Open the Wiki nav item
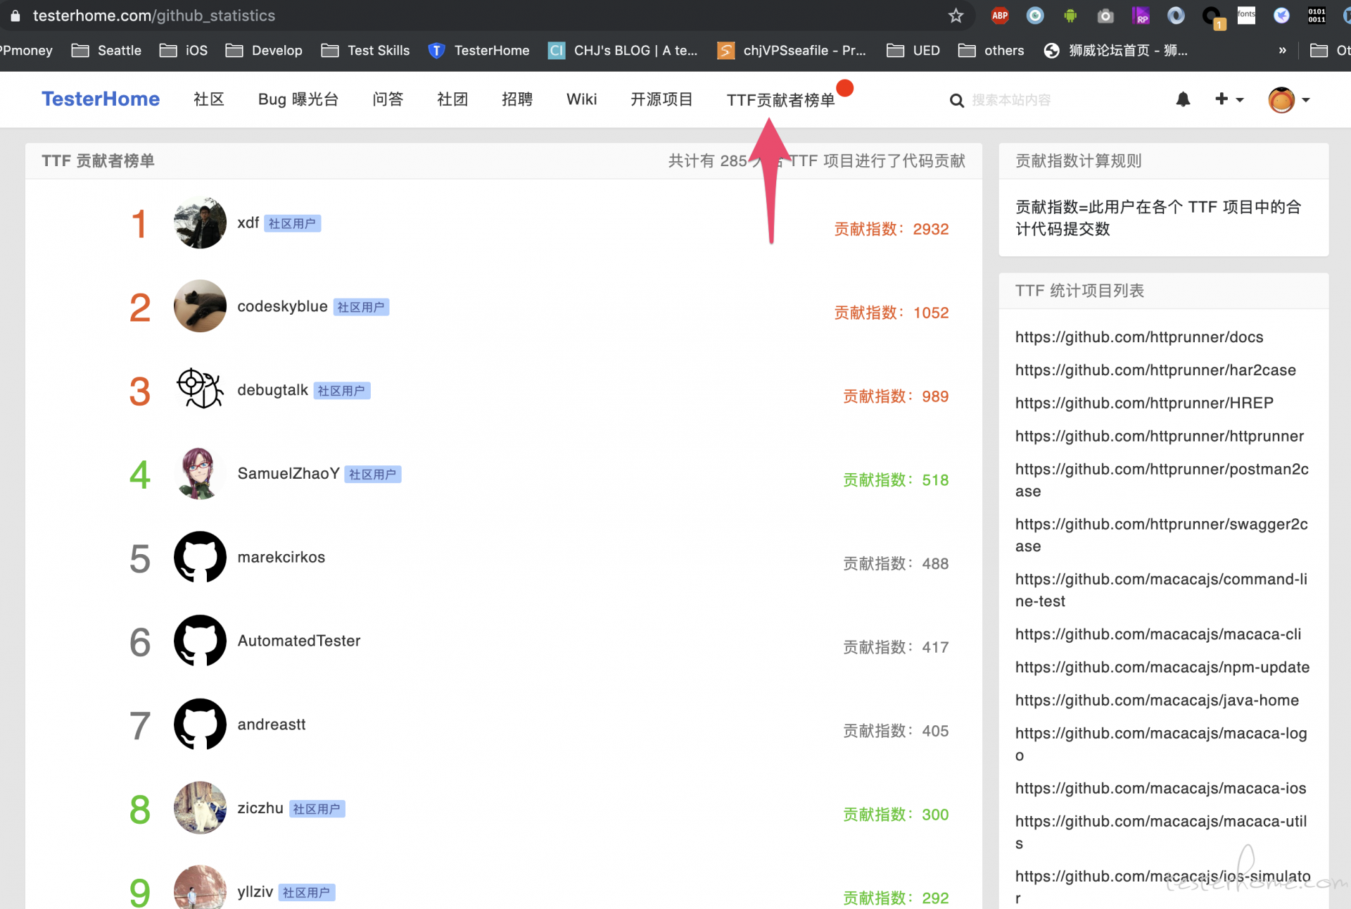This screenshot has height=909, width=1351. coord(582,99)
